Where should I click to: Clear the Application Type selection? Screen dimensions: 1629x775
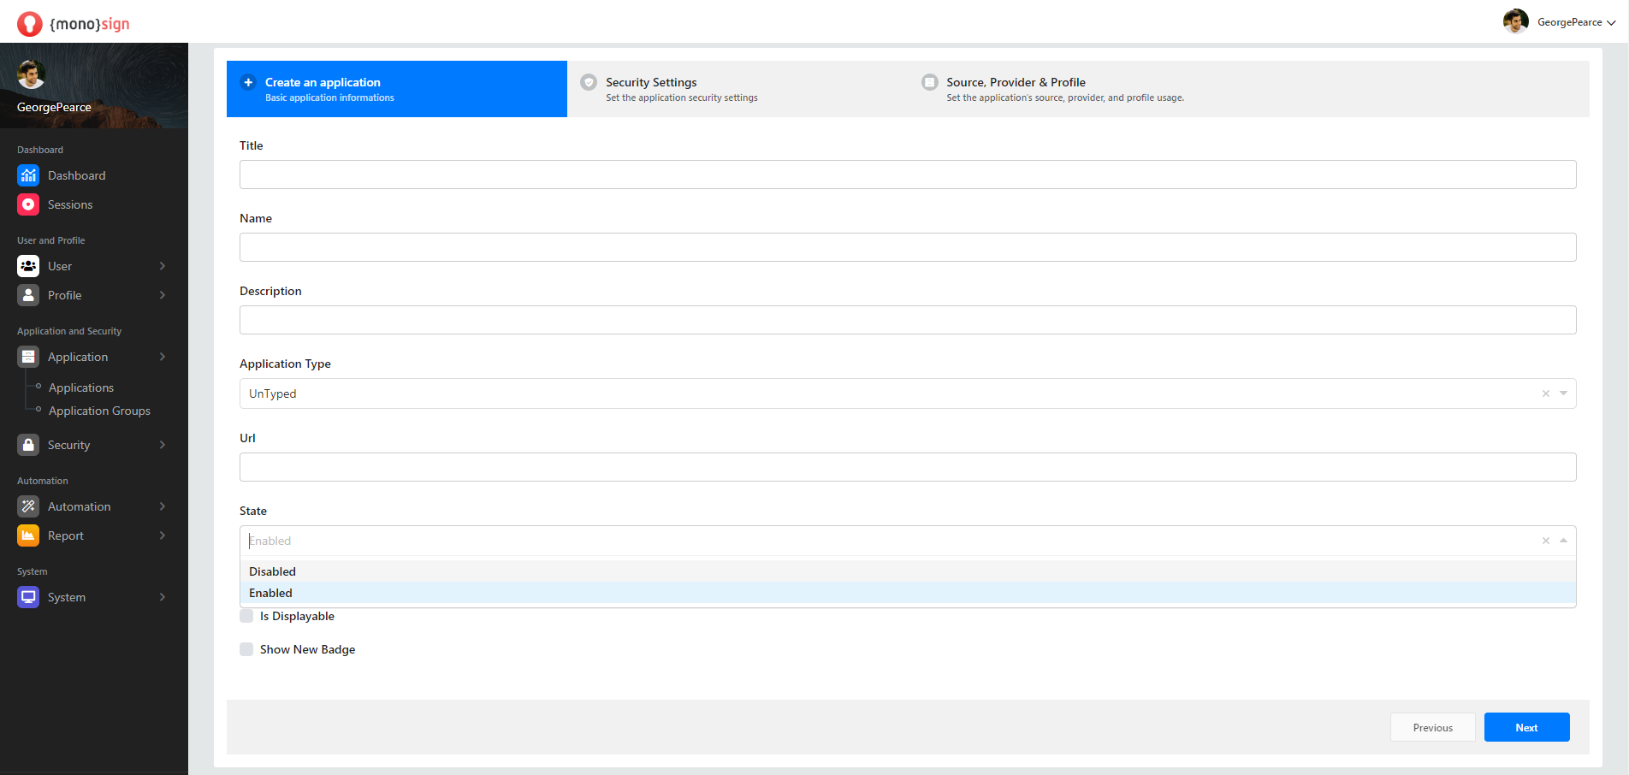(1545, 393)
